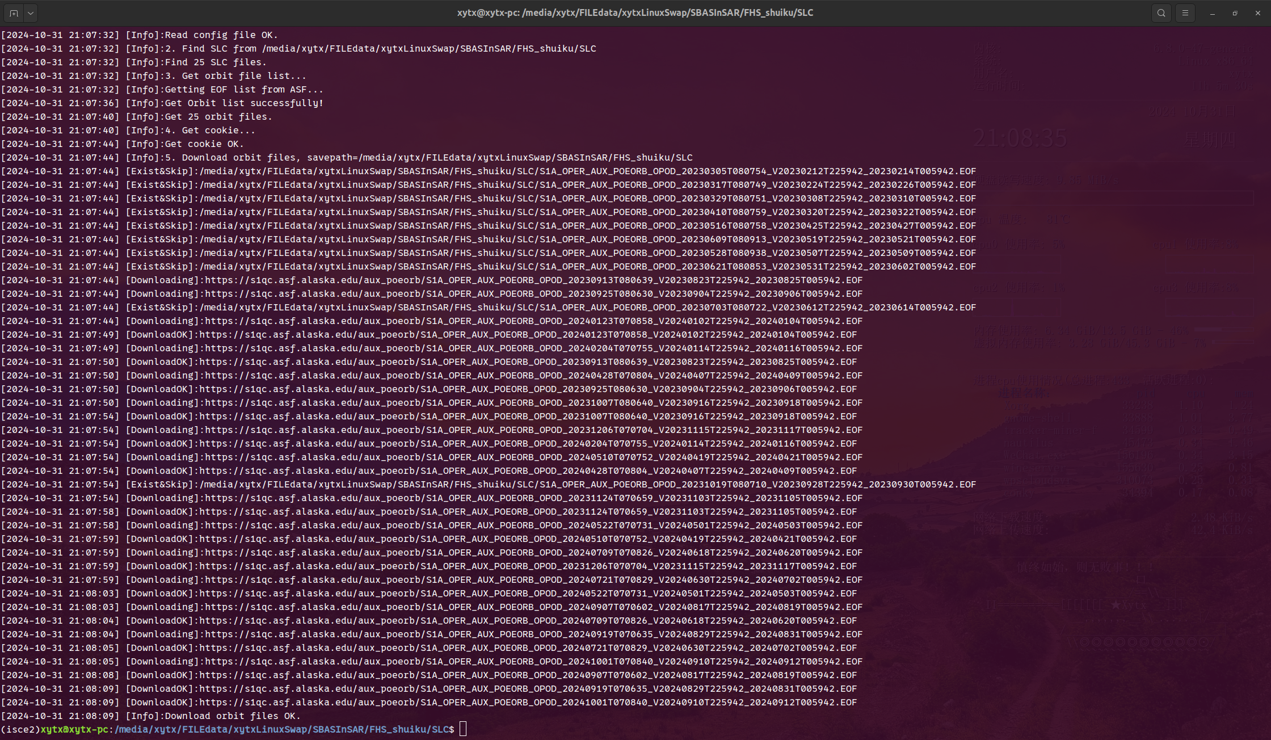Open DownloadOK URL for 20231206T070704 EOF
The image size is (1271, 740).
tap(528, 566)
